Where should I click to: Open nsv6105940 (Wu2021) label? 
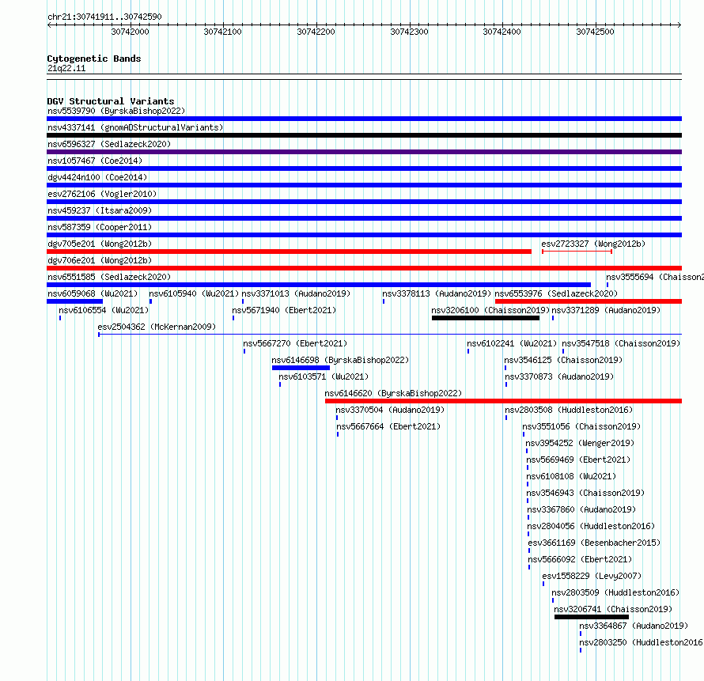pyautogui.click(x=194, y=293)
